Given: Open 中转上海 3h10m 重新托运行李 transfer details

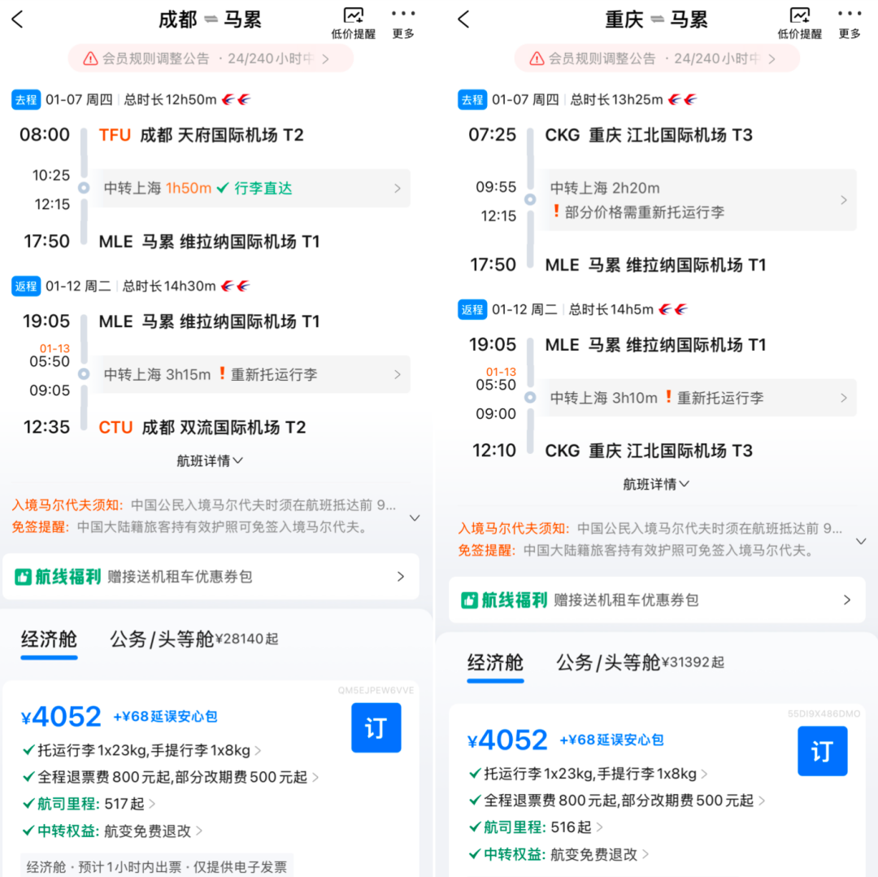Looking at the screenshot, I should 698,398.
